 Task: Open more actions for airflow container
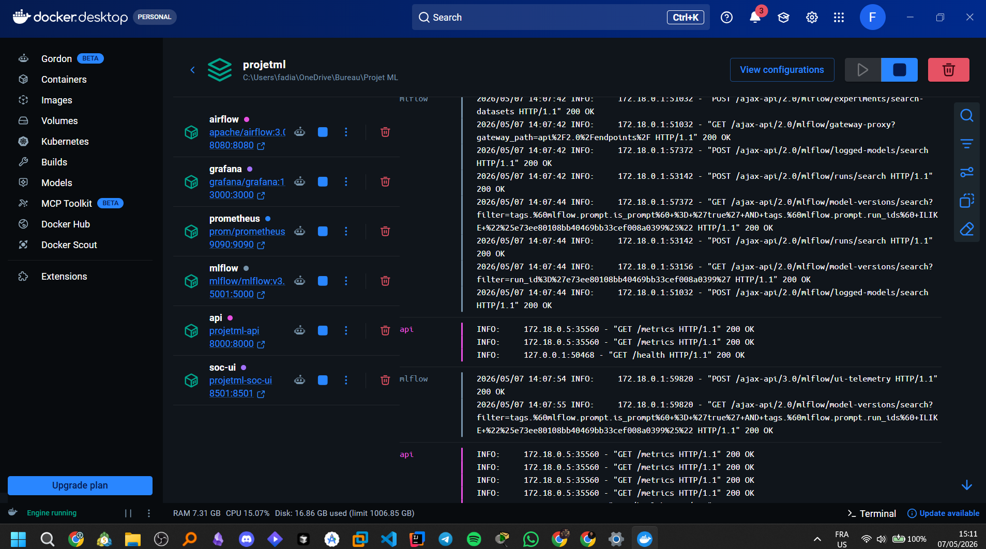click(346, 132)
